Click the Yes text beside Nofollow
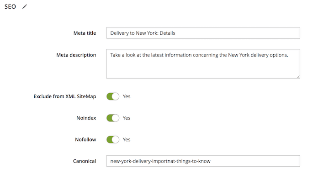The width and height of the screenshot is (313, 174). click(127, 139)
